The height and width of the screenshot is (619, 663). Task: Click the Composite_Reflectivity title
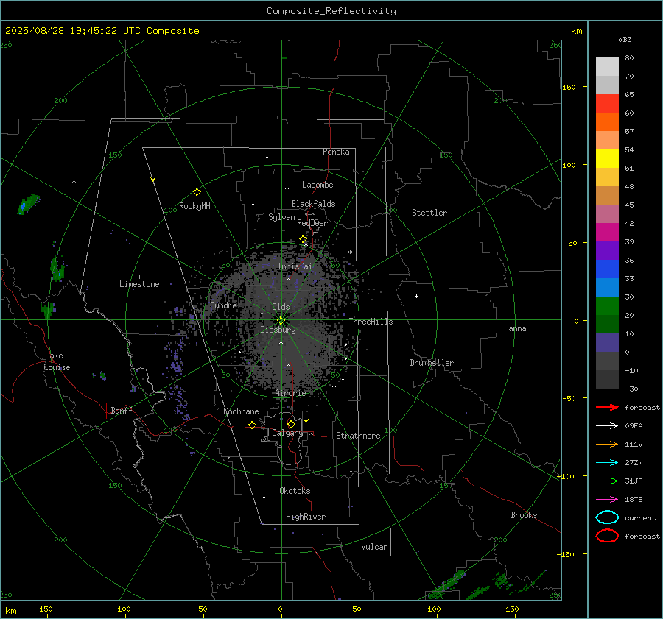pos(331,11)
